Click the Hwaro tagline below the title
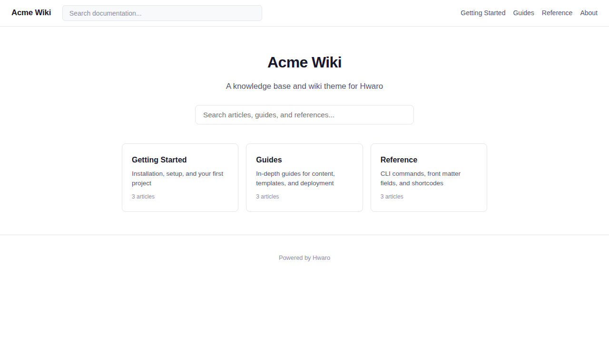 (304, 86)
